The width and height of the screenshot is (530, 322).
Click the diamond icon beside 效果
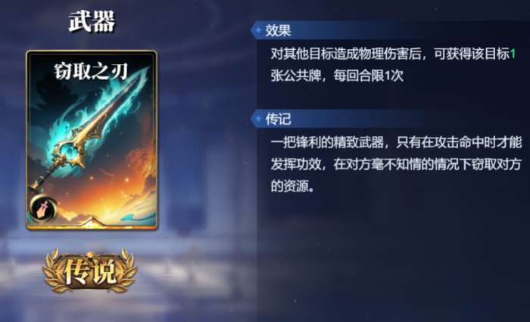pos(258,30)
